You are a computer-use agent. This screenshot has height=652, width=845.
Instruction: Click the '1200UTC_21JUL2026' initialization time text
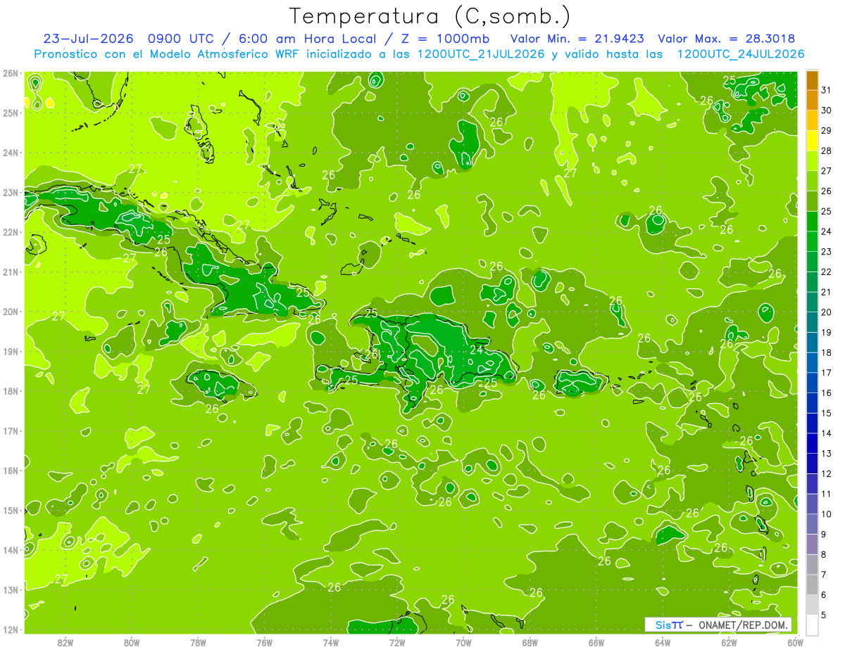[480, 53]
